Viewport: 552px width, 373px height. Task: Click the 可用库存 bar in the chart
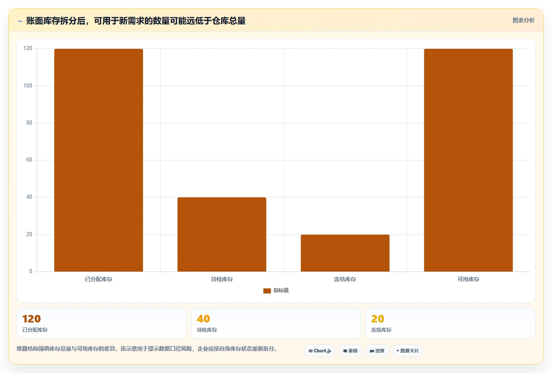pyautogui.click(x=468, y=160)
